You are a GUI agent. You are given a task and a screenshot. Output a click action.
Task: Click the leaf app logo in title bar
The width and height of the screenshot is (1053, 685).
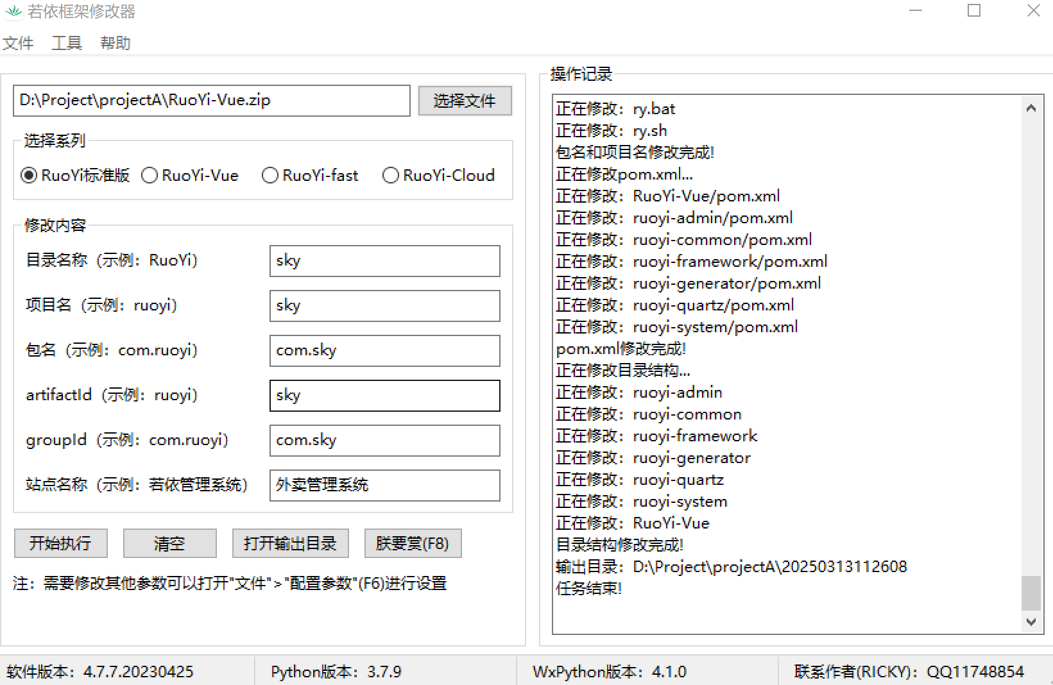pos(13,12)
